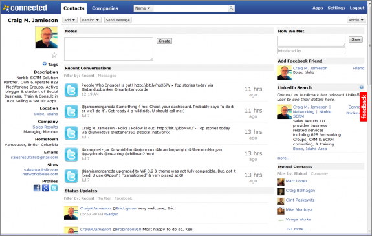This screenshot has width=372, height=236.
Task: Click Twitter icon beside 'upgraded to WP 3.2' tweet
Action: (x=71, y=176)
